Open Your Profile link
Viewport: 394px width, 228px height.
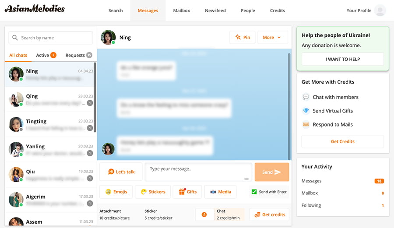point(359,11)
